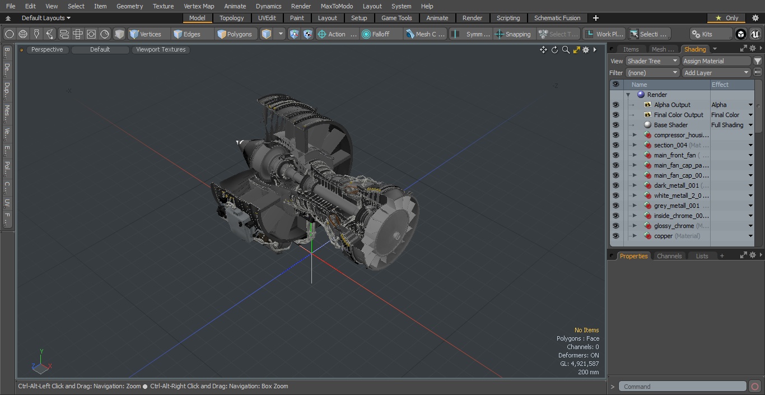
Task: Open the Viewport Textures dropdown
Action: [x=161, y=49]
